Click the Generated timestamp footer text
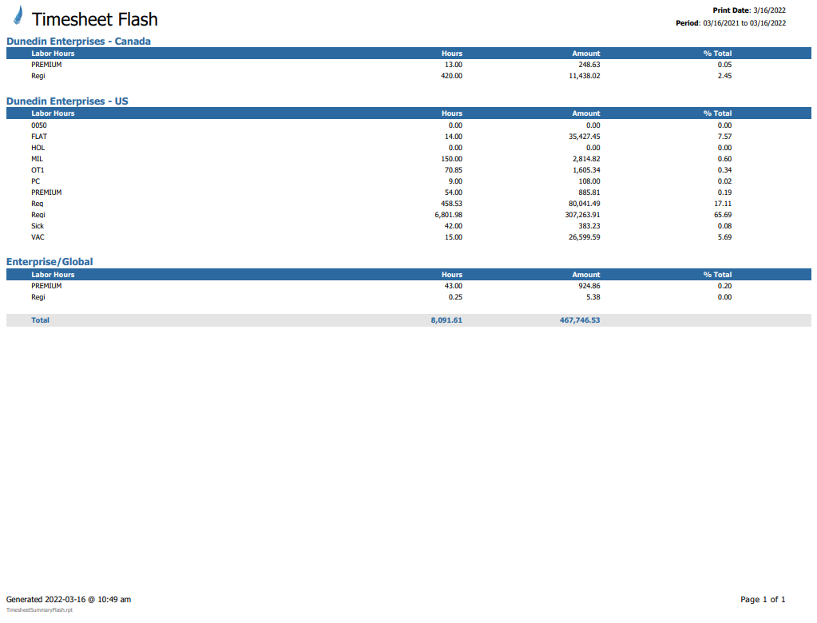 point(69,599)
